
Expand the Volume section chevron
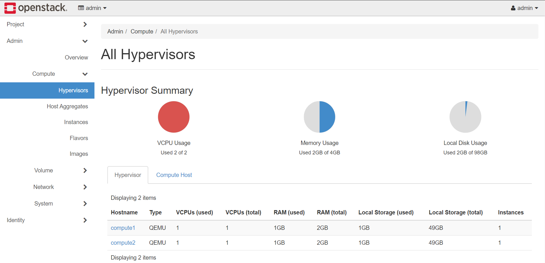(85, 170)
